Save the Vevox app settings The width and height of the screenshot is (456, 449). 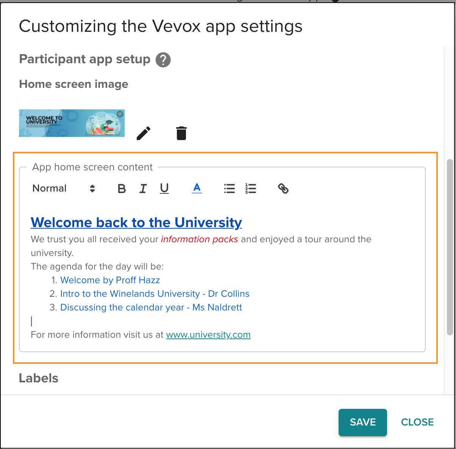362,422
